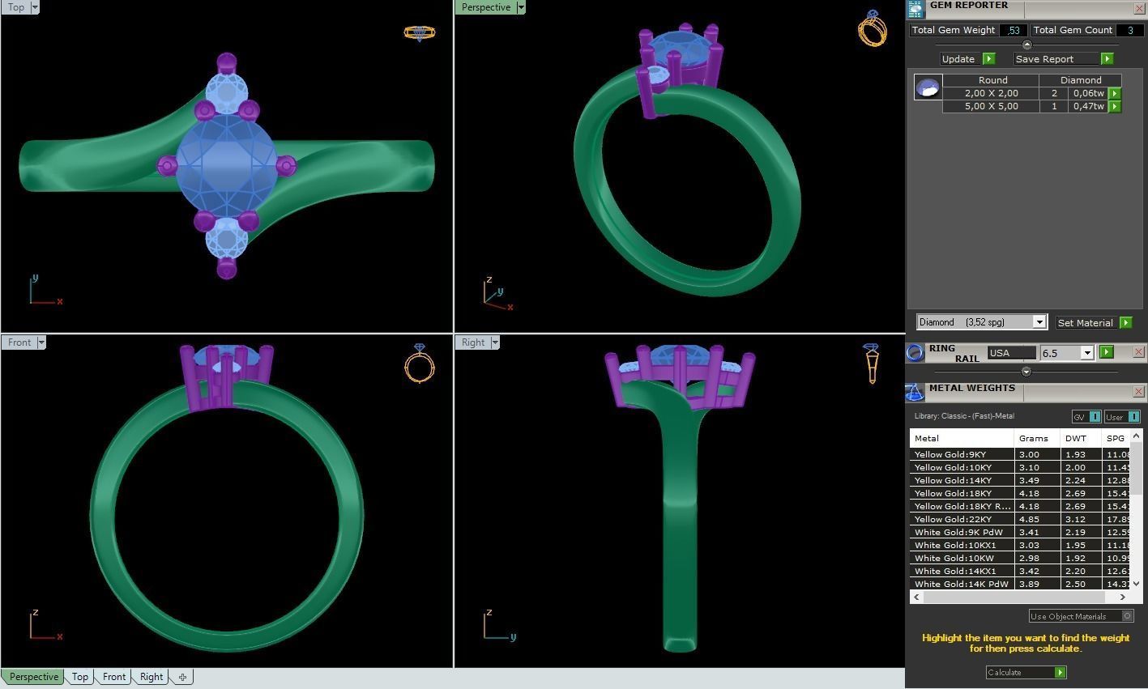
Task: Close the Ring Rail panel
Action: pos(1138,352)
